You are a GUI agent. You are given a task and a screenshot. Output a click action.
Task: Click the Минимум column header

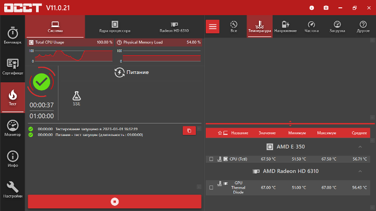[297, 133]
